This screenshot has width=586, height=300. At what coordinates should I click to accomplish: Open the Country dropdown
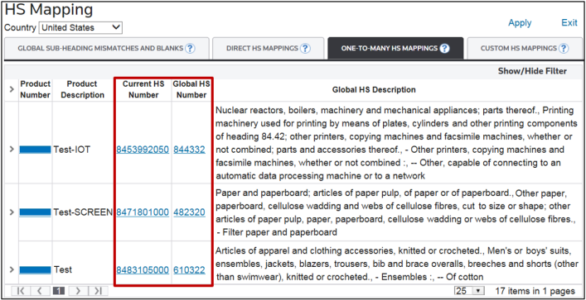[80, 27]
